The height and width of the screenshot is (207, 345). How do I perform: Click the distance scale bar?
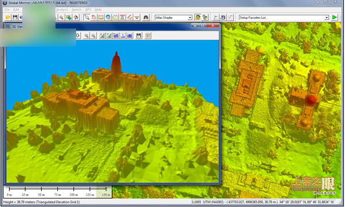(58, 192)
